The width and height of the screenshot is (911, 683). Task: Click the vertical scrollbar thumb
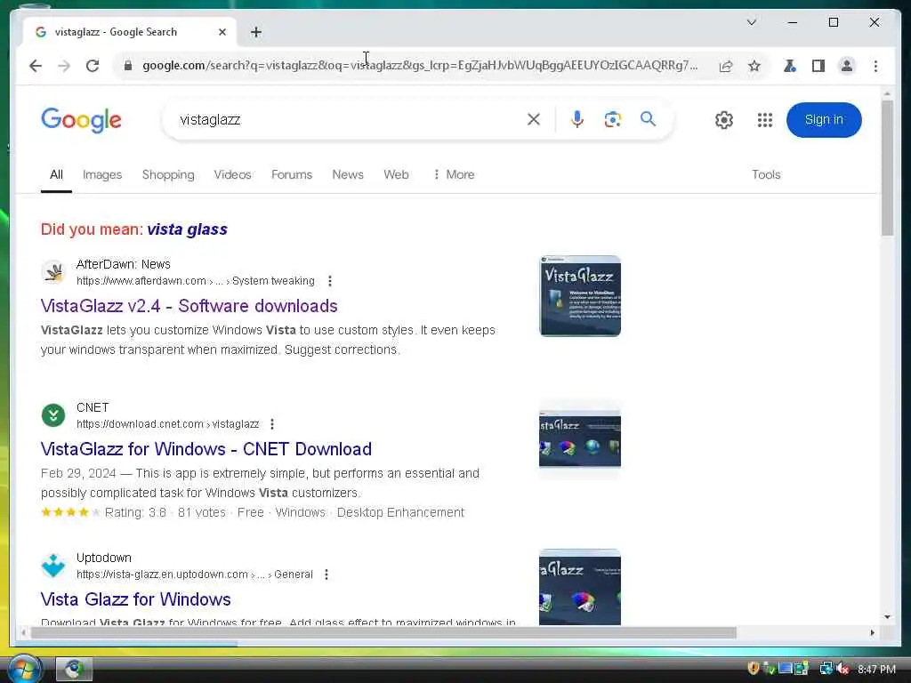887,168
